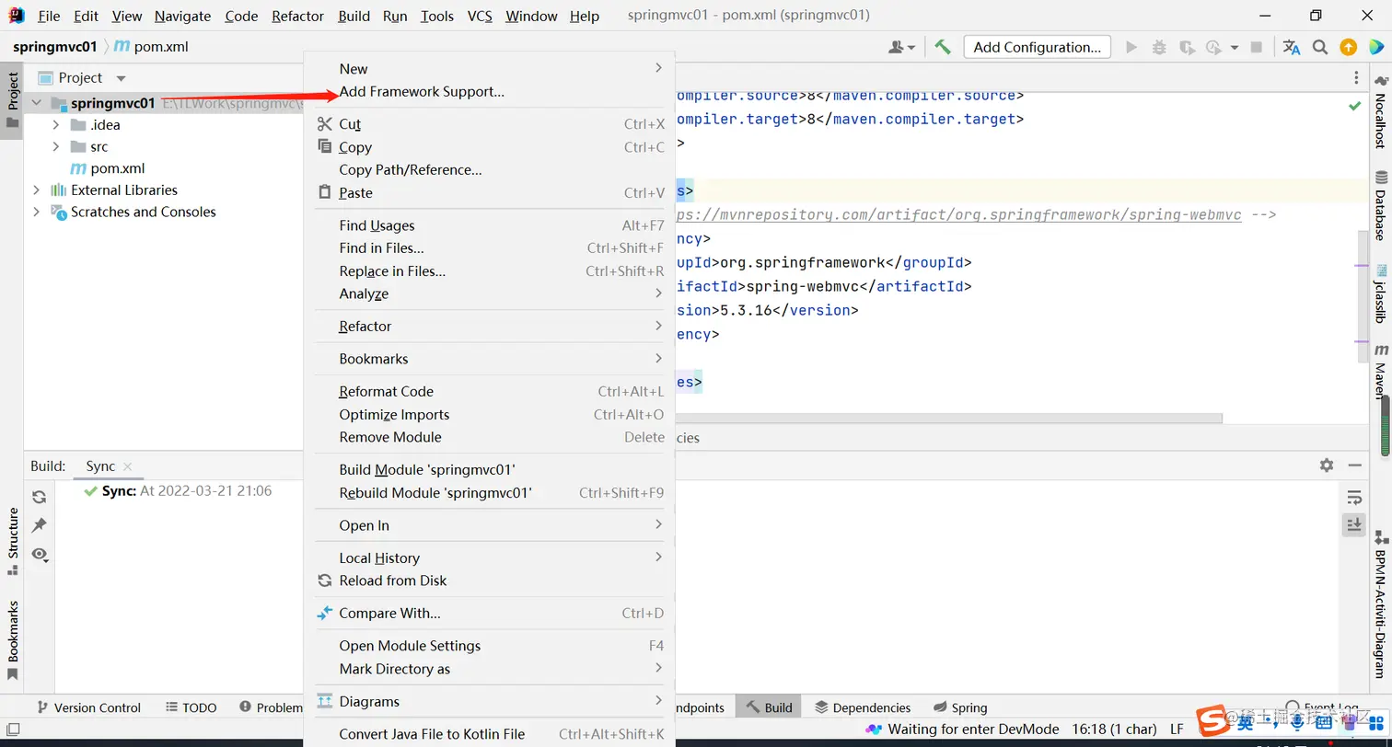Click the Scratches and Consoles icon

[59, 212]
